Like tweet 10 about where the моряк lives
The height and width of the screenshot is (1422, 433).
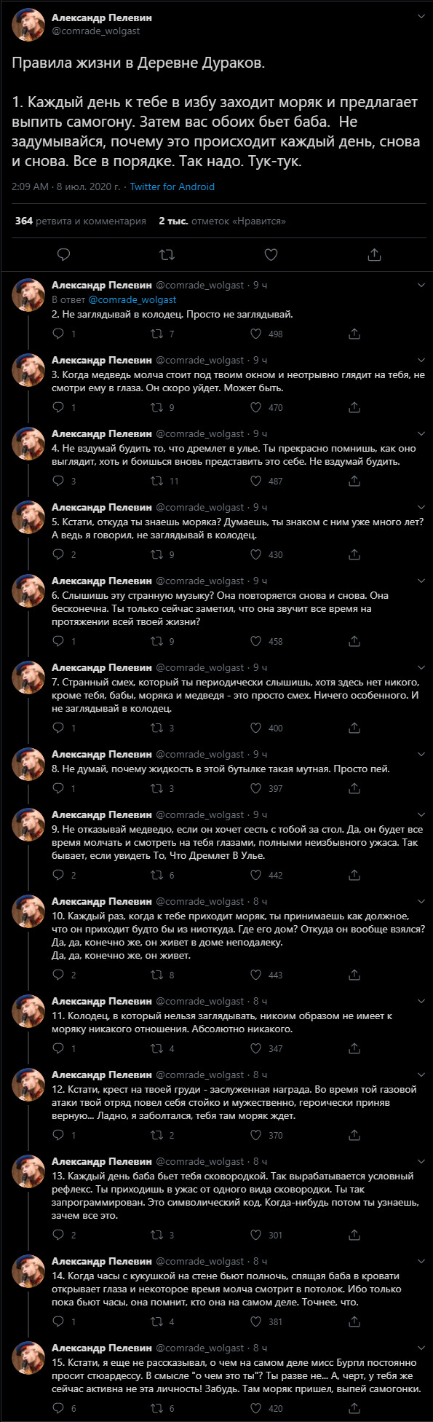256,975
